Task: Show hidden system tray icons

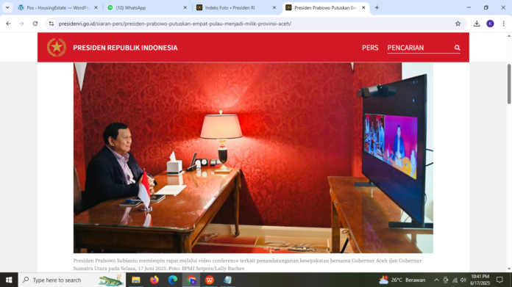Action: (436, 280)
